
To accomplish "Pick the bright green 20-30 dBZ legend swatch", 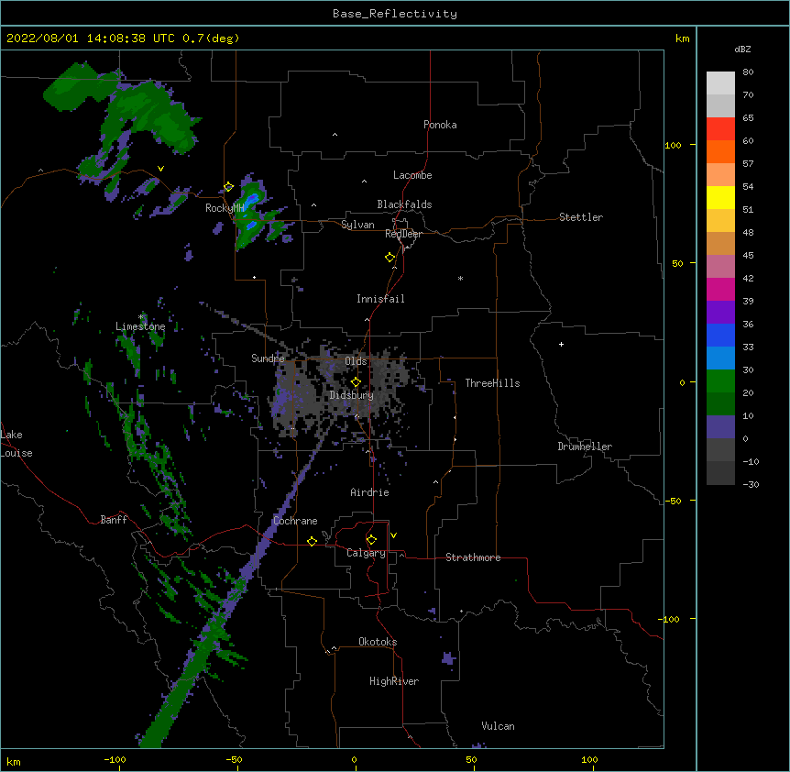I will click(x=720, y=381).
